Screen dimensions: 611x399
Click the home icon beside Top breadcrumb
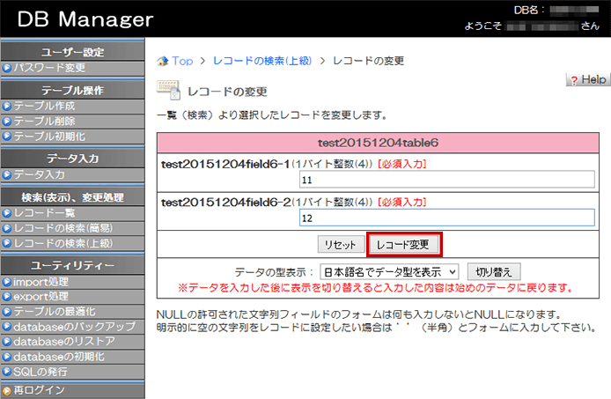click(x=162, y=61)
